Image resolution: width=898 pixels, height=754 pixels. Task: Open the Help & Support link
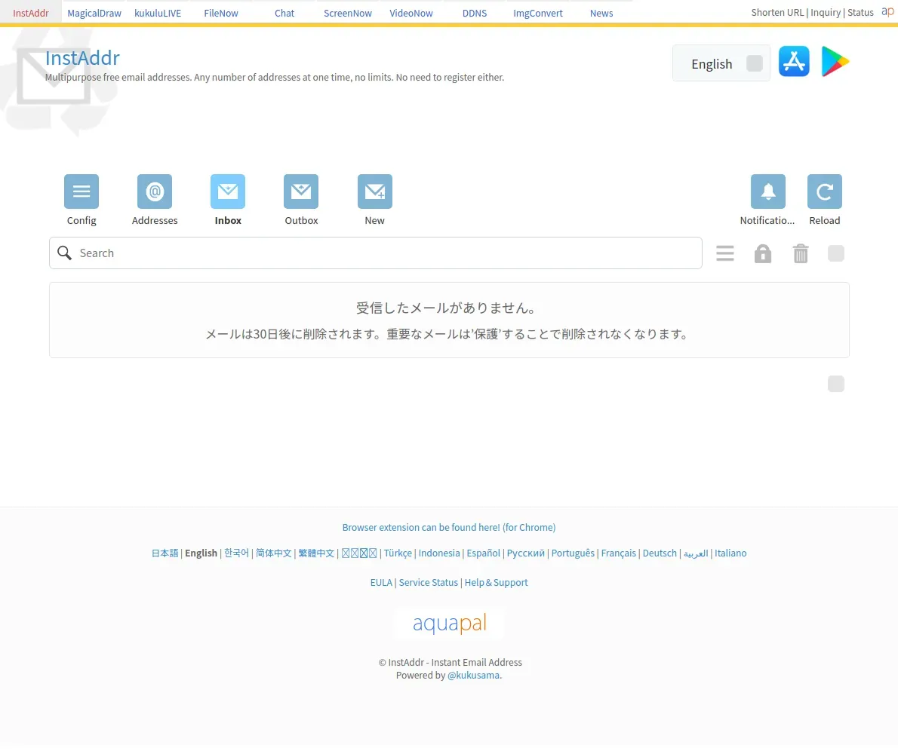(x=496, y=582)
